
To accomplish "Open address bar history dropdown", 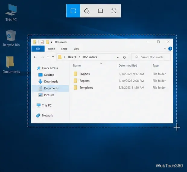I will tap(118, 57).
